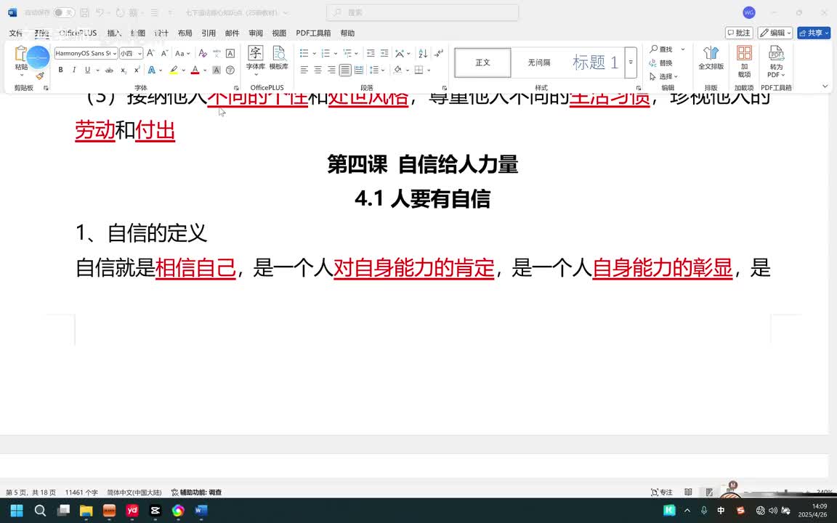This screenshot has height=523, width=837.
Task: Clear all formatting icon
Action: (x=202, y=53)
